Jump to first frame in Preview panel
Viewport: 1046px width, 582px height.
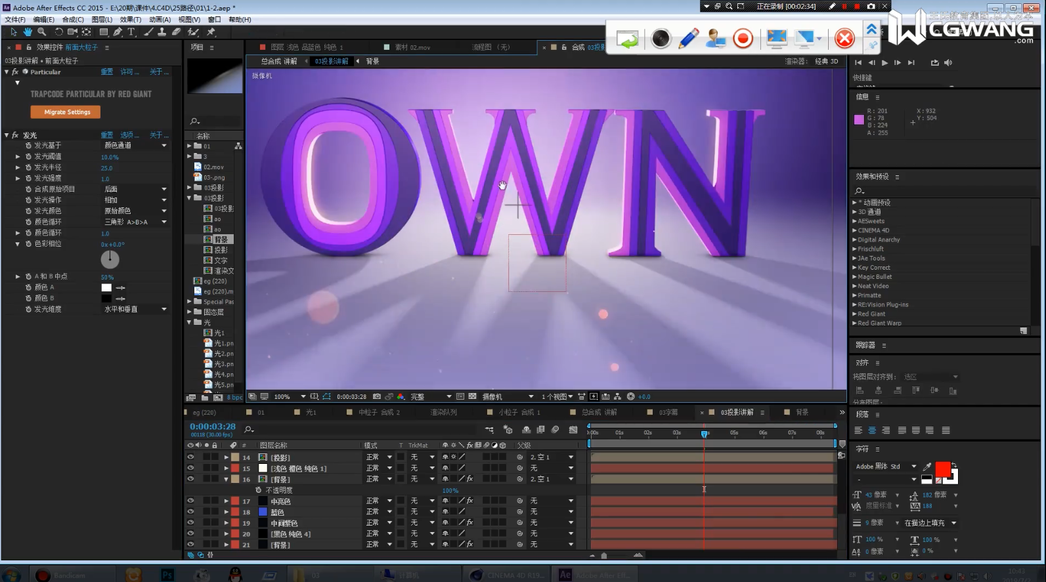(858, 62)
